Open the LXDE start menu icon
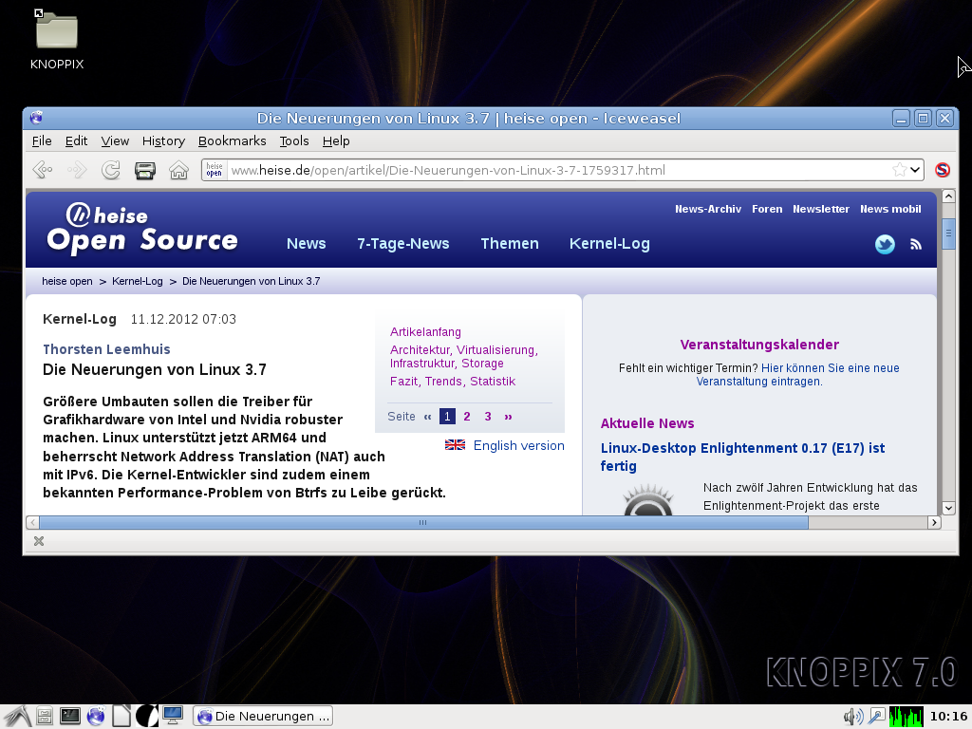972x729 pixels. tap(16, 717)
